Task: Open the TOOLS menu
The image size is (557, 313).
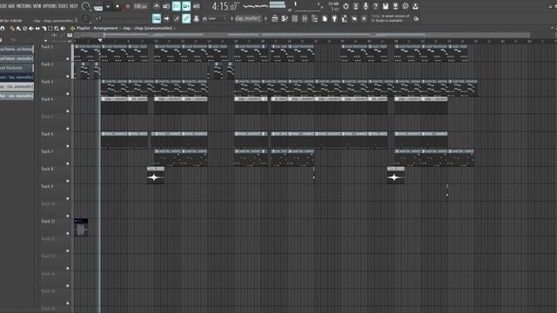Action: [x=63, y=6]
